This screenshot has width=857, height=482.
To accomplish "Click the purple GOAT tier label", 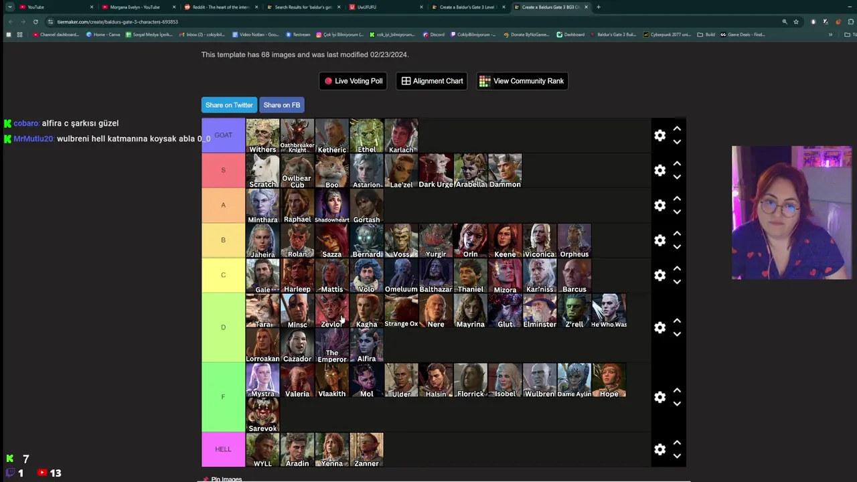I will [x=223, y=135].
